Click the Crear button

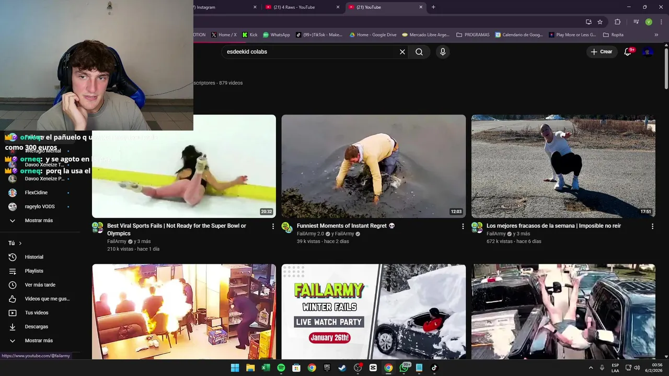pos(602,52)
